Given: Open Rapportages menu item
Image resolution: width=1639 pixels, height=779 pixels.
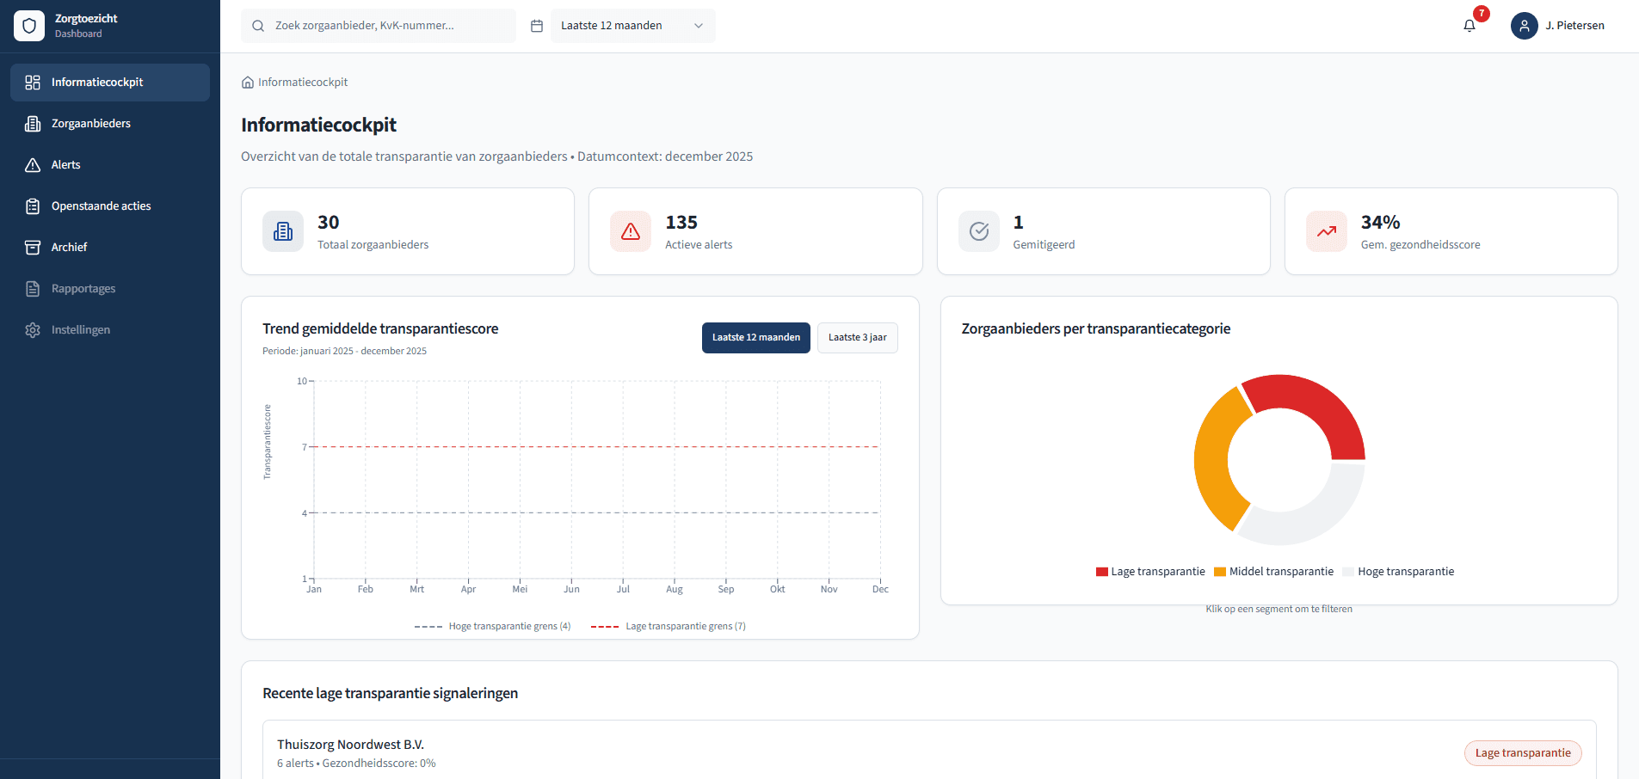Looking at the screenshot, I should coord(110,289).
